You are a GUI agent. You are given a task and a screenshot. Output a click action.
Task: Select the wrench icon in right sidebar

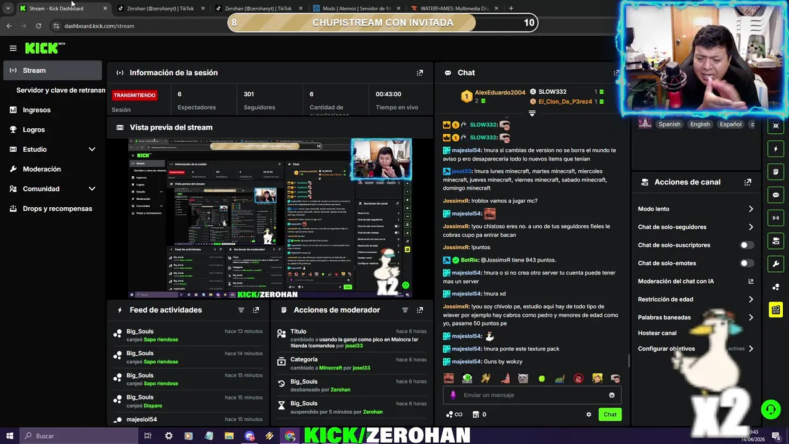point(775,264)
